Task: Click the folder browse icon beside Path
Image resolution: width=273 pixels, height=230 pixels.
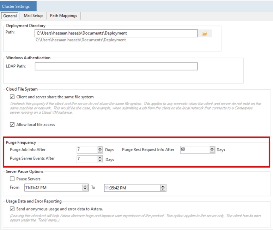Action: [x=205, y=34]
